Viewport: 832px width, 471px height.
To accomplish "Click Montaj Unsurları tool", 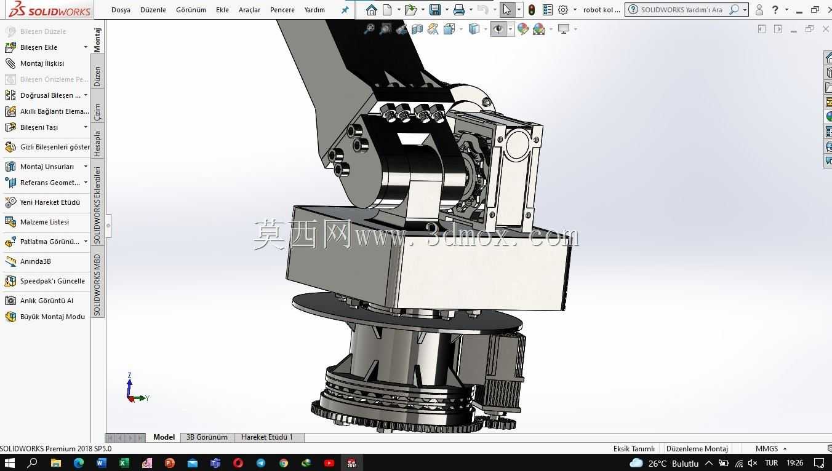I will click(47, 167).
